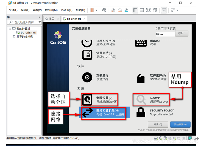Open the 键盘(K) keyboard icon
The width and height of the screenshot is (201, 146).
[x=141, y=43]
